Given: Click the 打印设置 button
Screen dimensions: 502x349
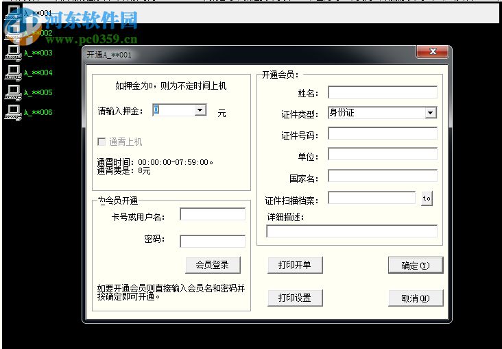Looking at the screenshot, I should point(295,298).
